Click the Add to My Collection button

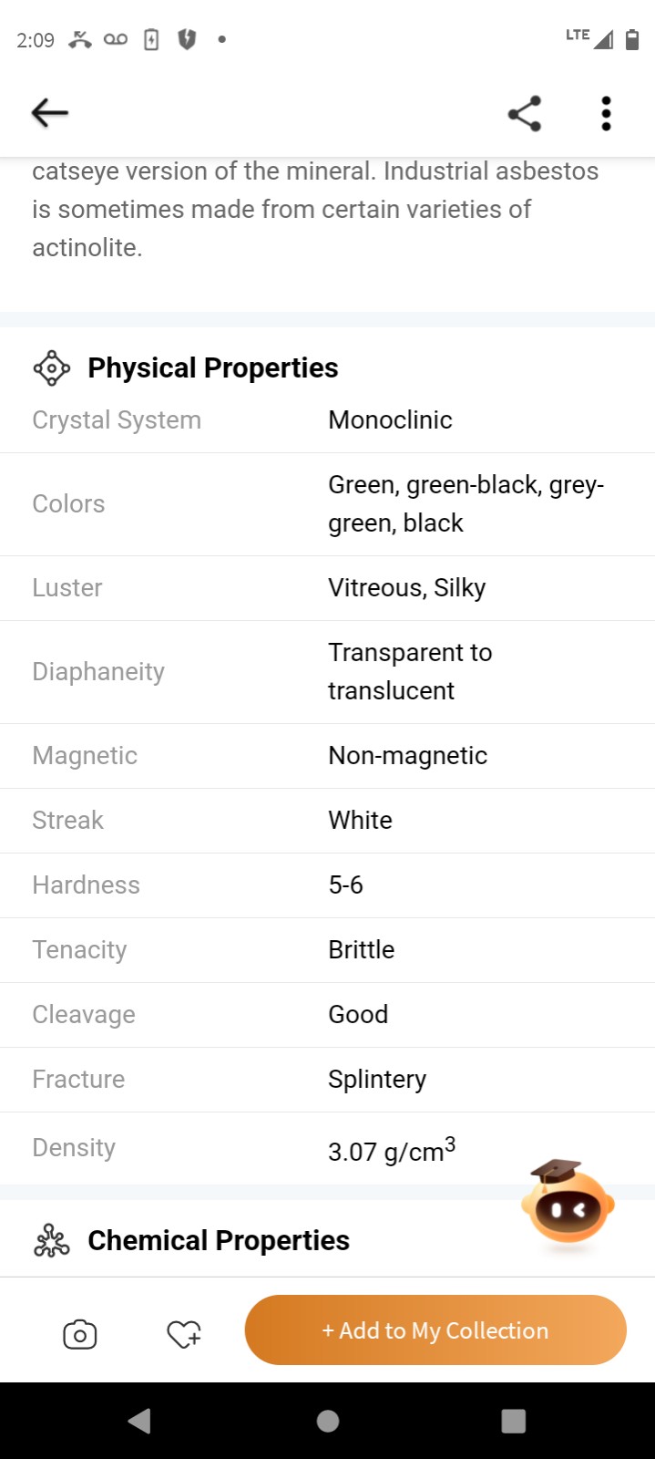[x=435, y=1330]
